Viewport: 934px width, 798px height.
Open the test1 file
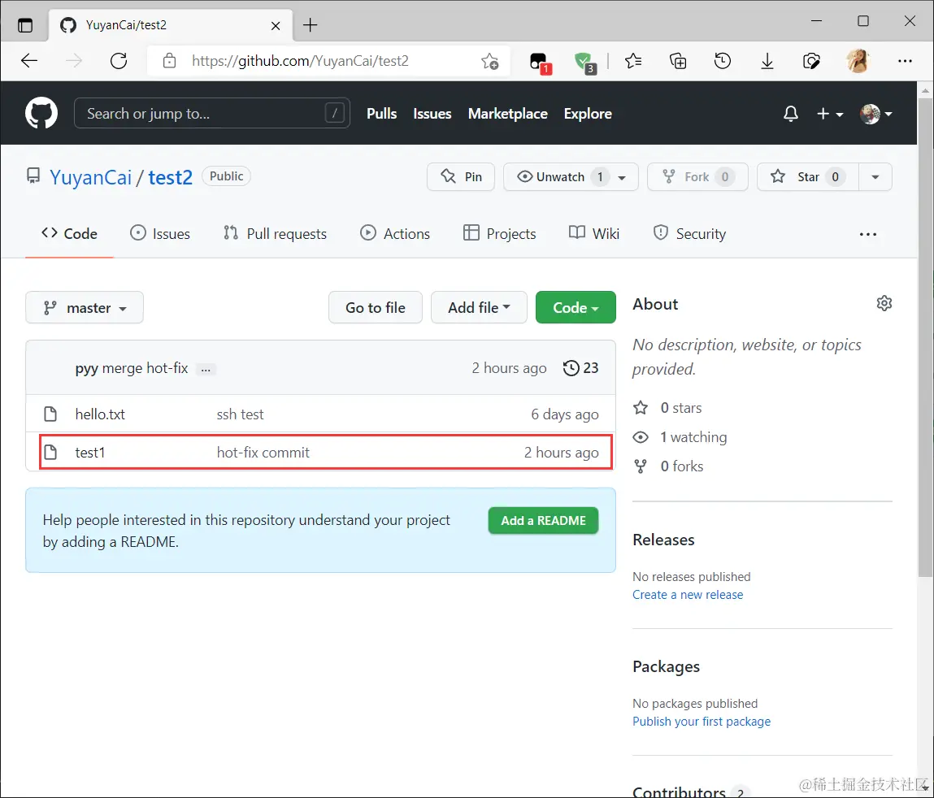coord(90,453)
